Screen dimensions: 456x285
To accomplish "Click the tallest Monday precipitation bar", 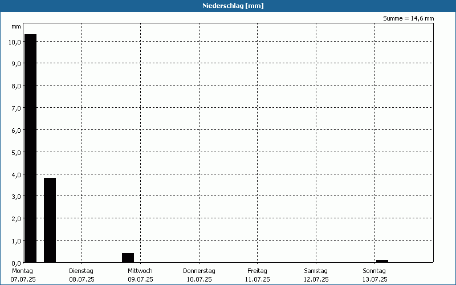I will [x=31, y=148].
